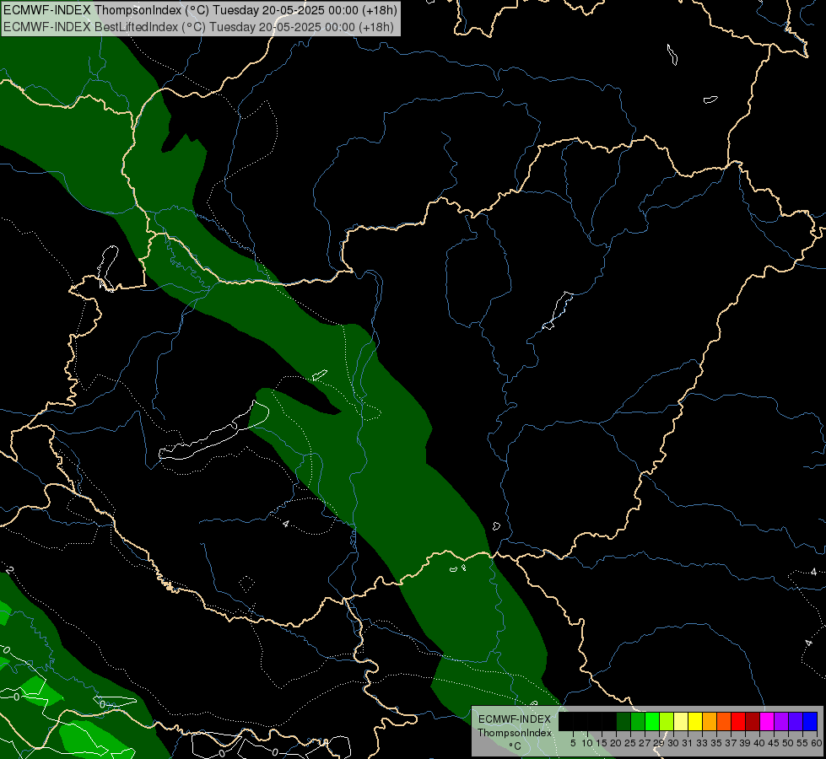
Task: Click legend scale value 15
Action: pyautogui.click(x=602, y=743)
